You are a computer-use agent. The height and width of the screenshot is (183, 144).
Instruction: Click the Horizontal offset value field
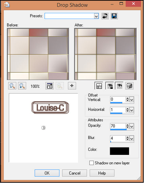(118, 110)
